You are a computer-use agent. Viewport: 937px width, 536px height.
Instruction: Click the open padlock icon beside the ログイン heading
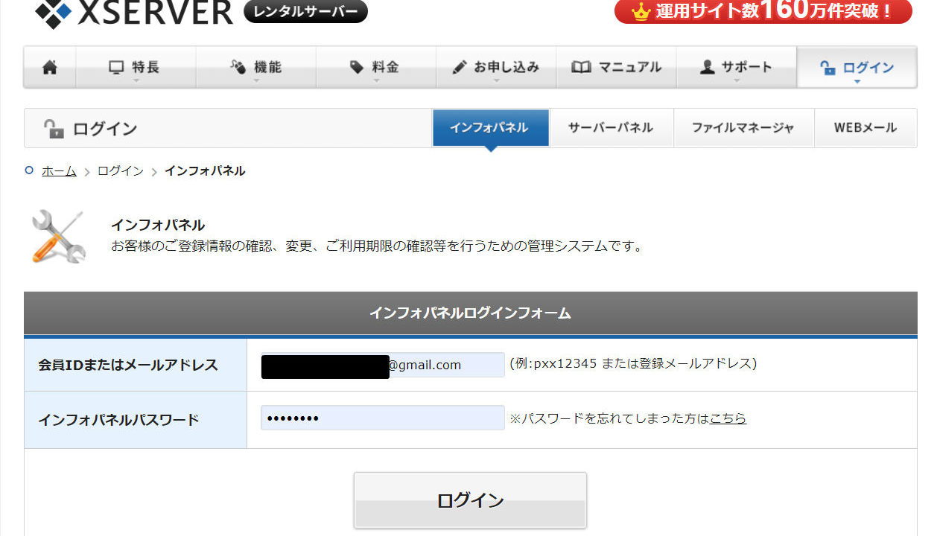(54, 128)
